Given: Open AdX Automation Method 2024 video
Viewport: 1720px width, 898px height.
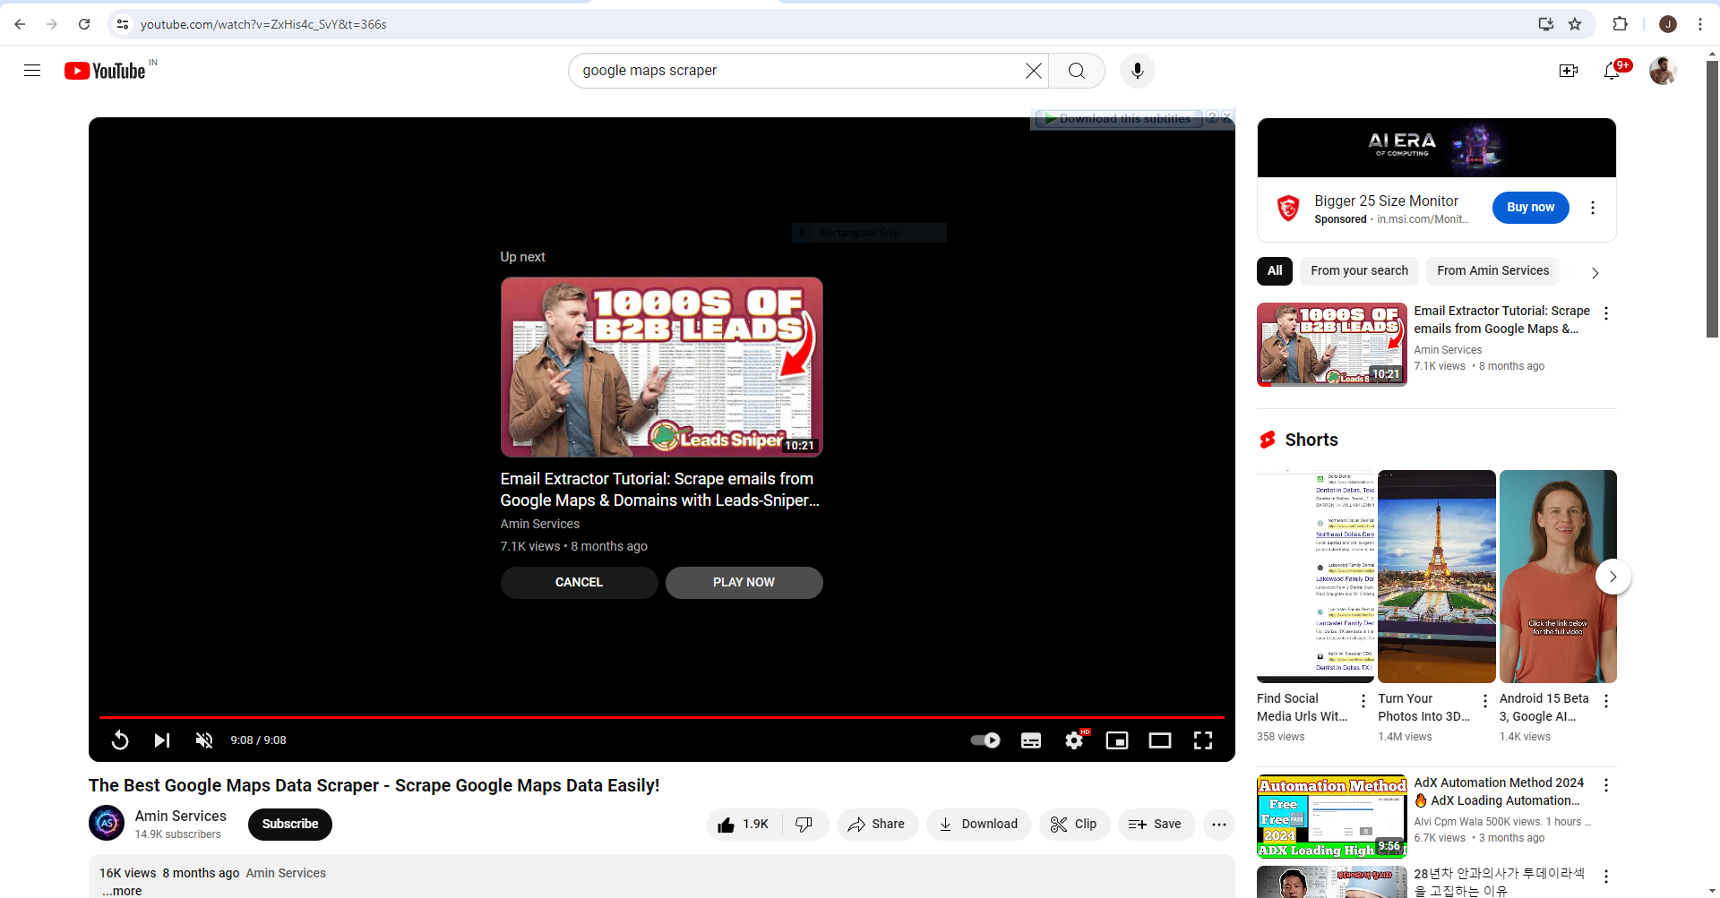Looking at the screenshot, I should [1332, 817].
